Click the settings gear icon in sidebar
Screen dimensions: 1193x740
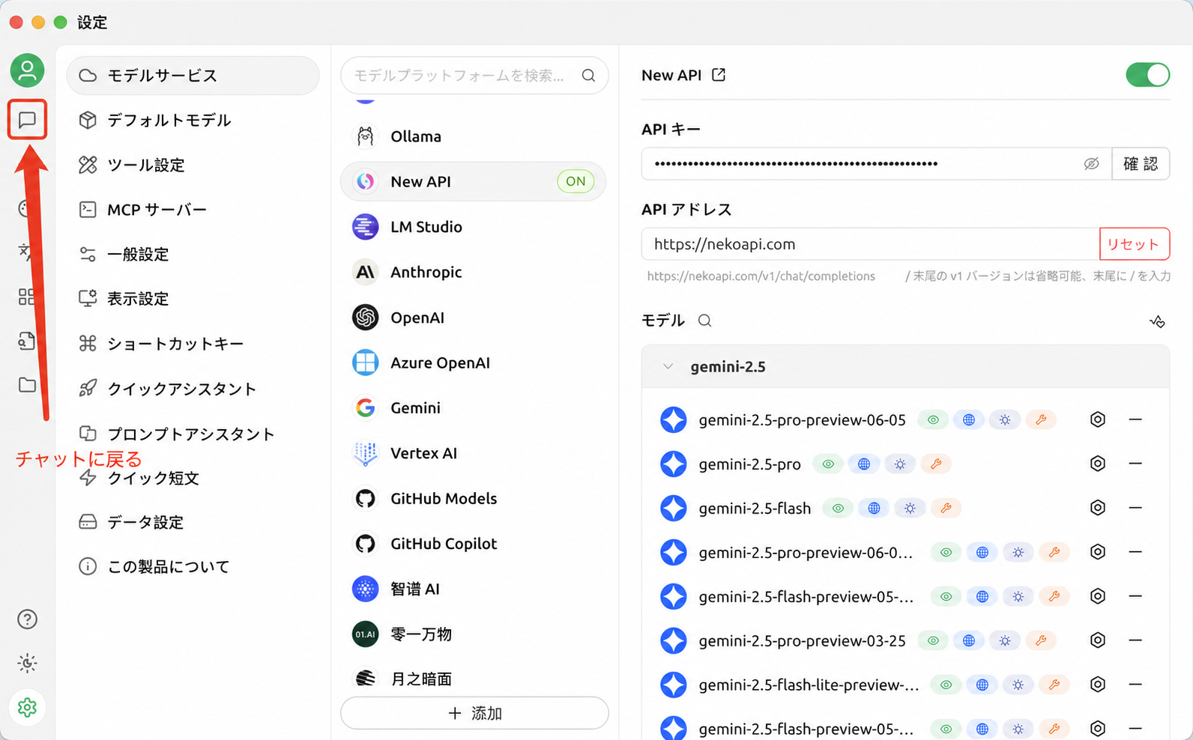tap(27, 707)
